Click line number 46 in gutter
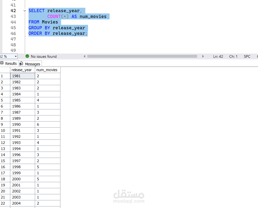Image resolution: width=258 pixels, height=208 pixels. [13, 33]
